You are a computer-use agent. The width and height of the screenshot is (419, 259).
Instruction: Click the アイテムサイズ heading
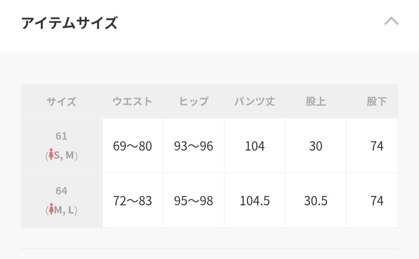coord(69,23)
